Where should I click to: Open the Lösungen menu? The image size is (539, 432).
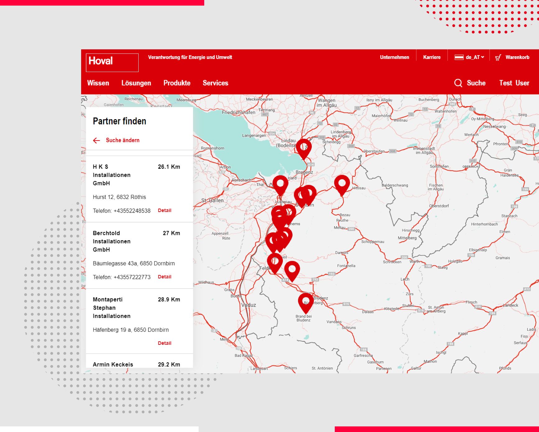136,83
